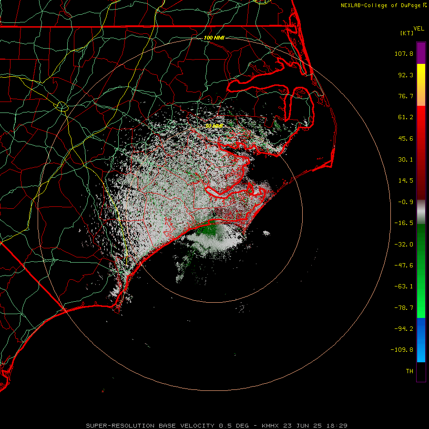429x429 pixels.
Task: Click the VEL label above the color scale
Action: click(x=419, y=29)
